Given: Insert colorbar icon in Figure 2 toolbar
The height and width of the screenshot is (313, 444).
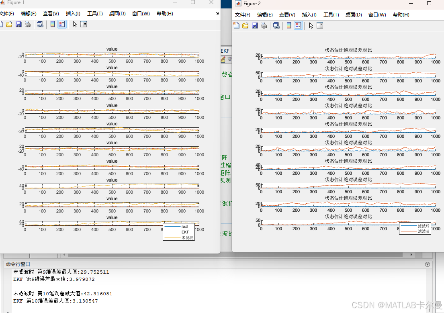Looking at the screenshot, I should click(x=289, y=25).
